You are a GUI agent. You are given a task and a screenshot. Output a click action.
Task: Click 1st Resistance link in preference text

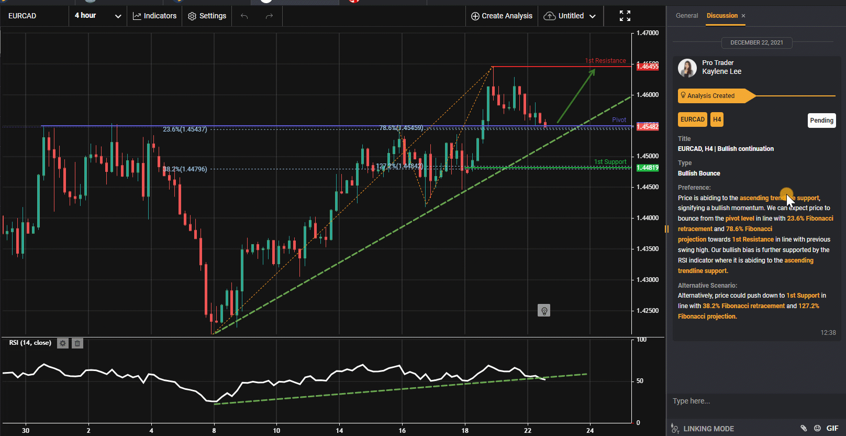753,239
